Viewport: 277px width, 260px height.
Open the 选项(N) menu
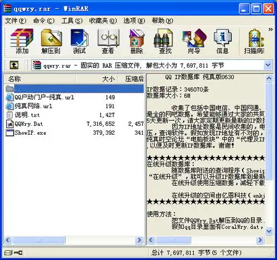tap(134, 21)
